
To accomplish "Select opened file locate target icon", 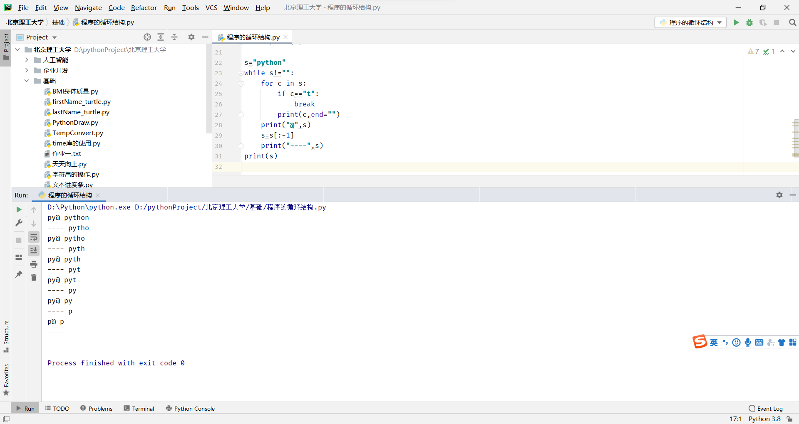I will click(x=147, y=37).
